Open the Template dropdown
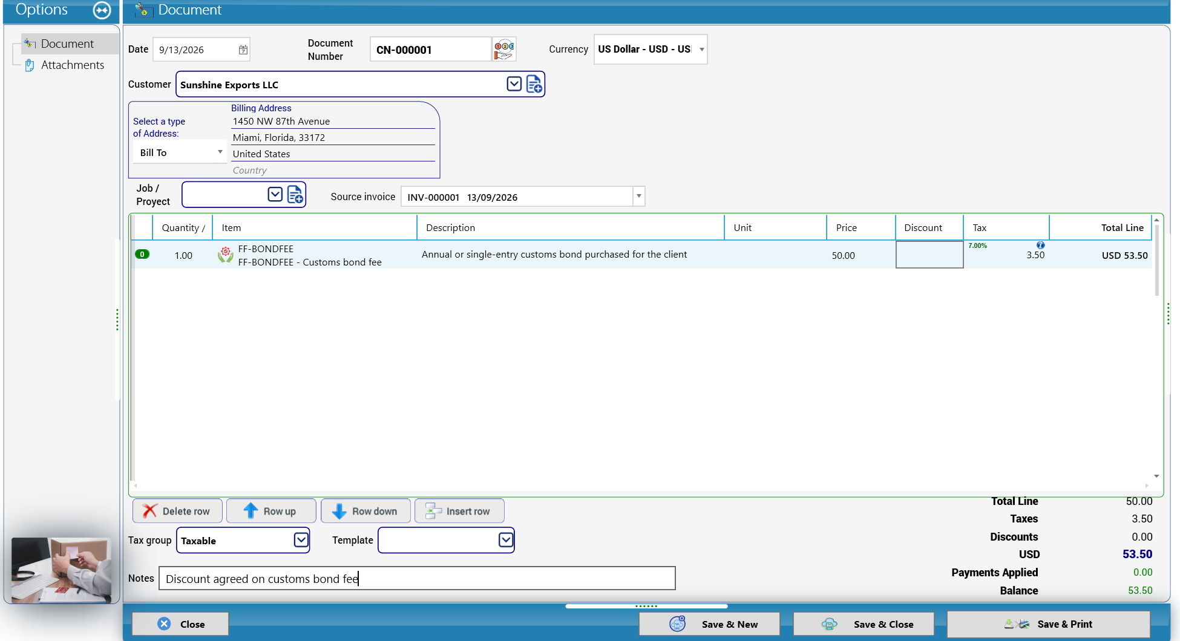The image size is (1180, 641). 506,540
